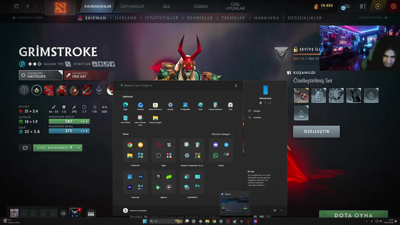Open Outlook from pinned apps

[x=140, y=106]
